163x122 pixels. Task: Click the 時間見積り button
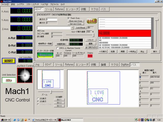62,44
